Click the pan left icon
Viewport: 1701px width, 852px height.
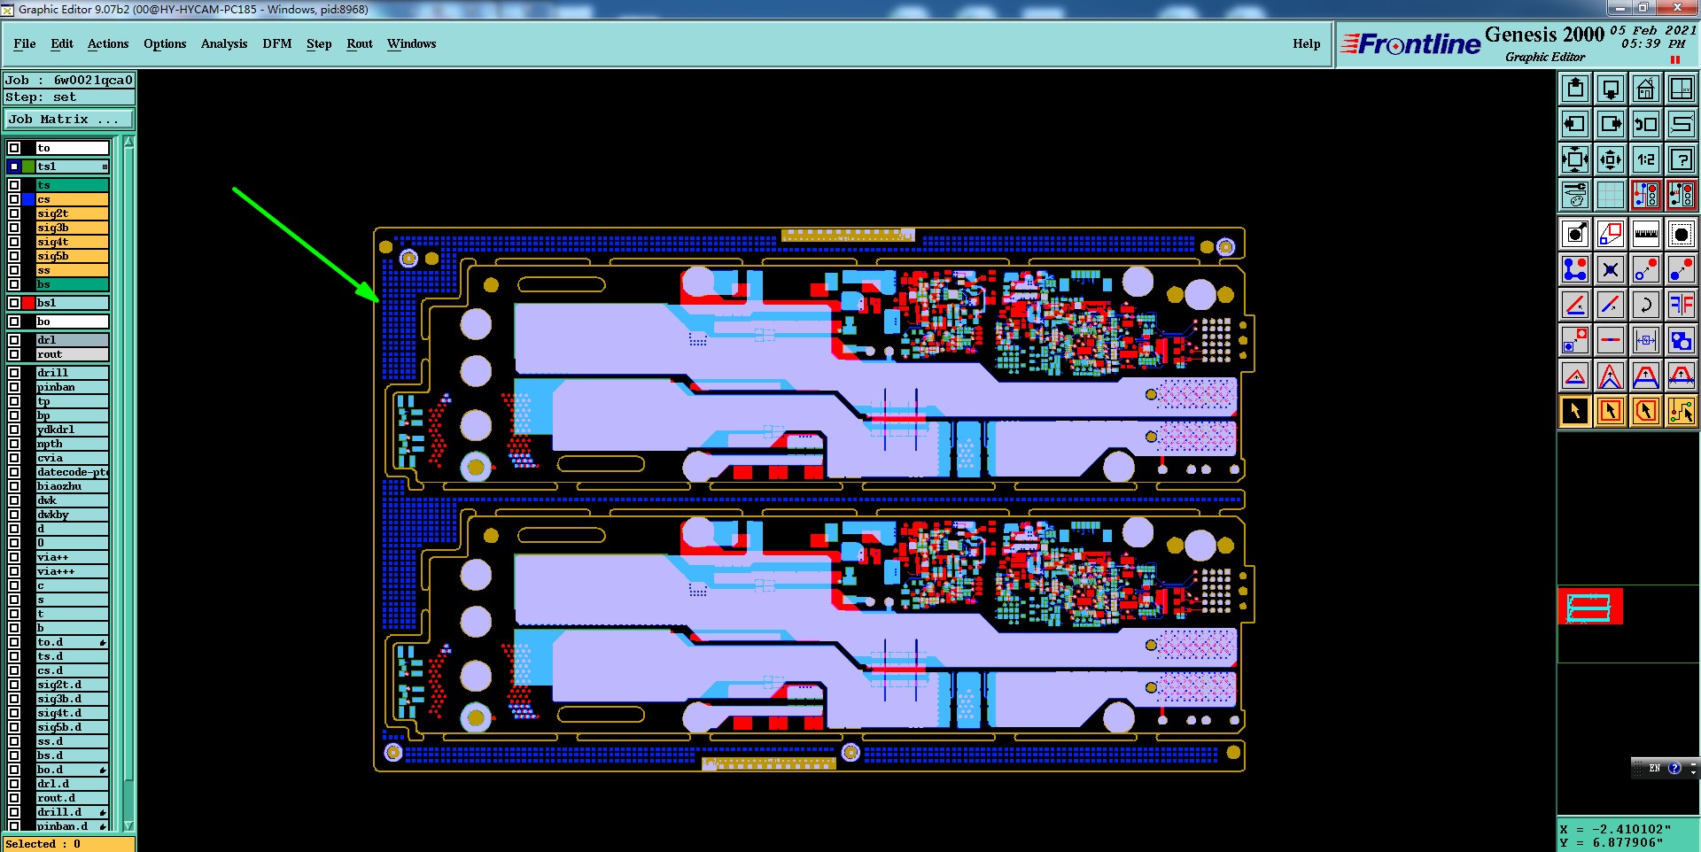[x=1575, y=124]
